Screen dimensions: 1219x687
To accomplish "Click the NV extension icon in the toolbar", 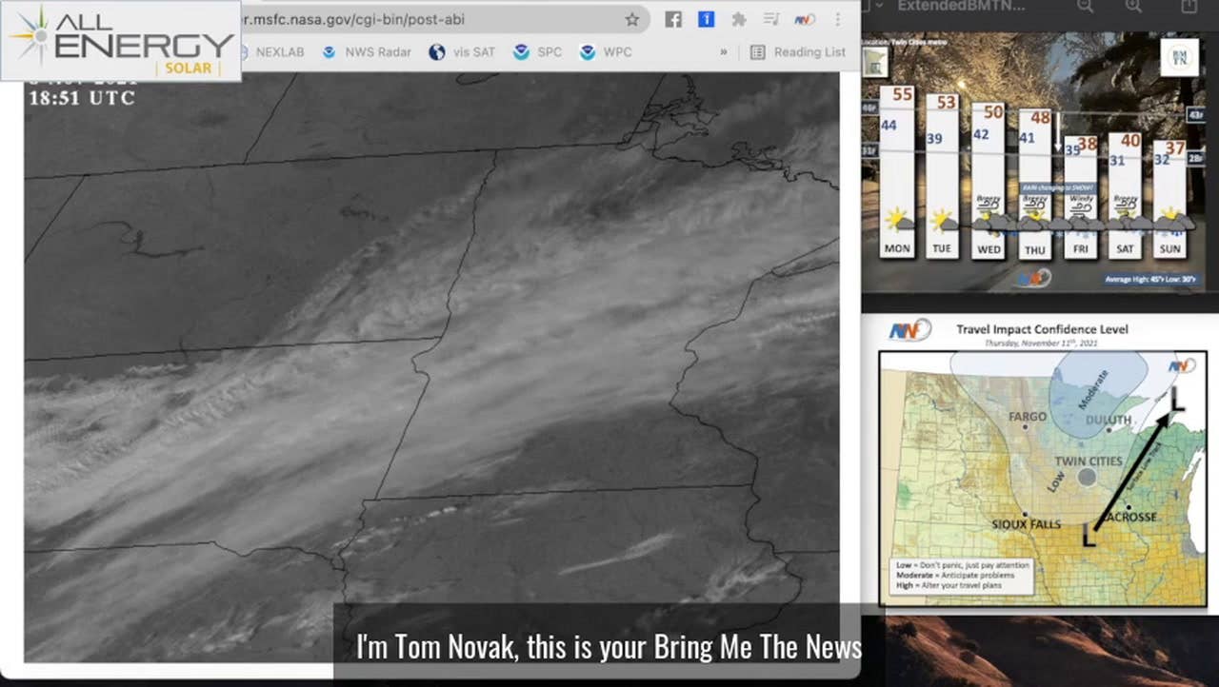I will (x=805, y=19).
